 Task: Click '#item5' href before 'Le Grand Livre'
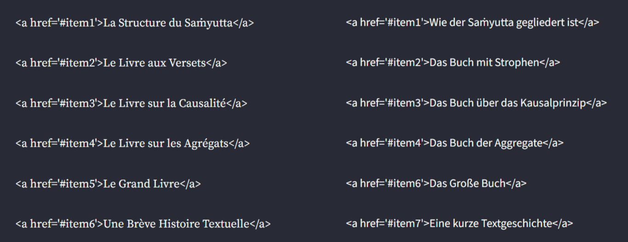[x=78, y=184]
